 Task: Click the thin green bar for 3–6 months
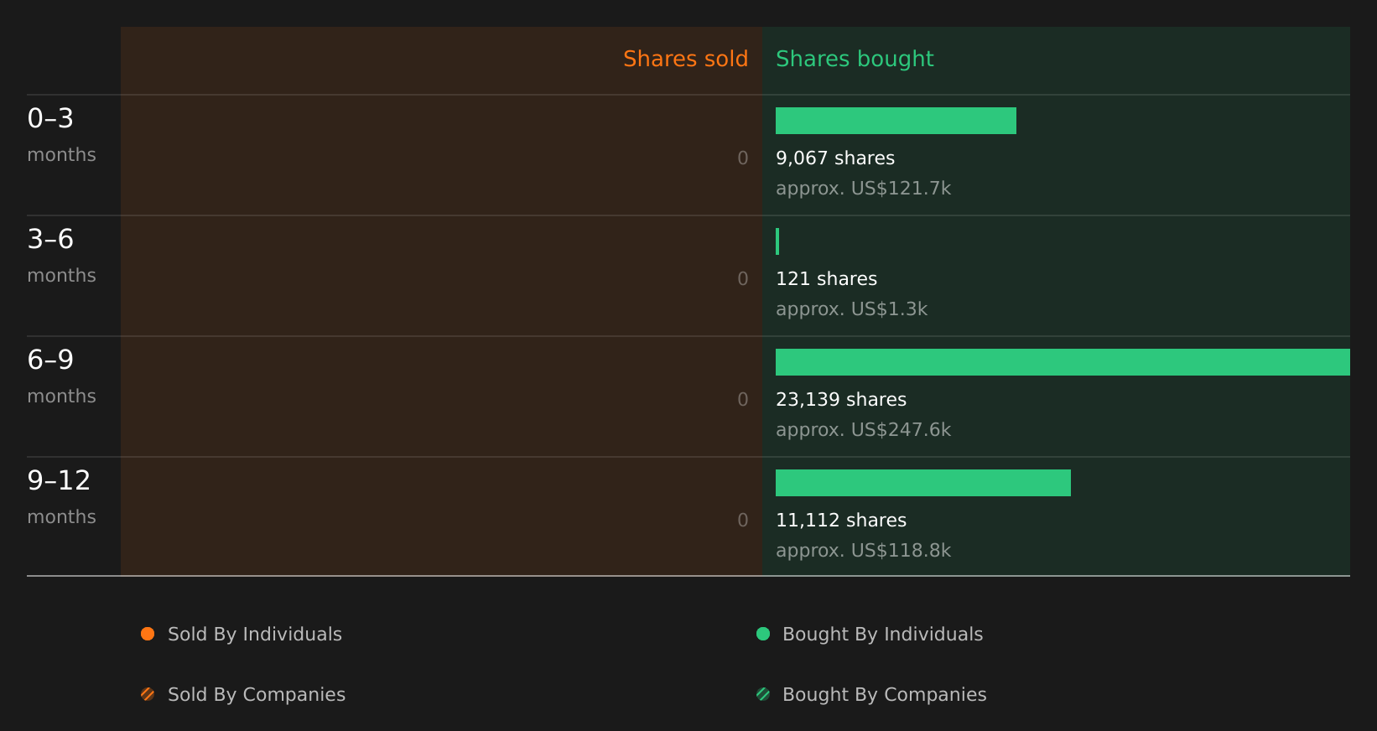tap(777, 241)
